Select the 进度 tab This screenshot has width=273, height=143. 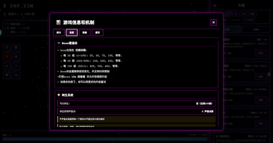click(x=72, y=33)
